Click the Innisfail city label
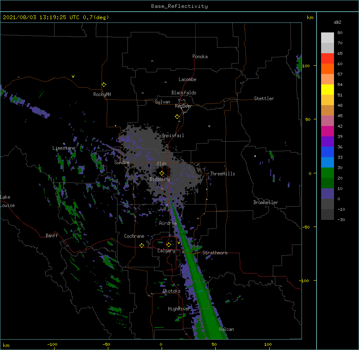The image size is (359, 350). point(173,136)
